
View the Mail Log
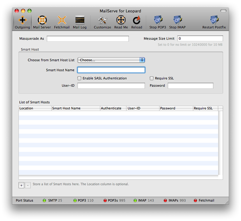click(80, 22)
